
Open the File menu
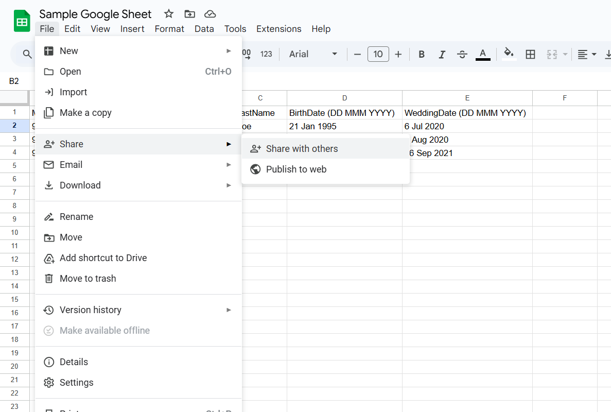(47, 29)
